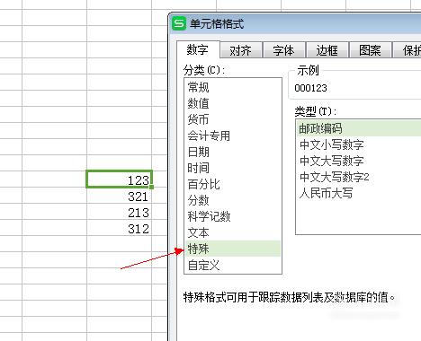Click the WPS icon in dialog title
The height and width of the screenshot is (341, 421).
(x=179, y=23)
